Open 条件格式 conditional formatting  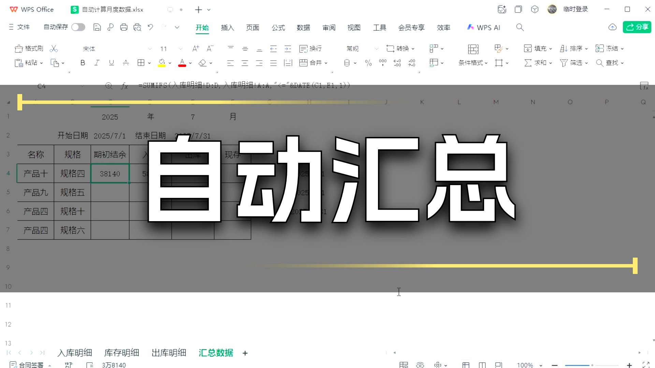click(473, 63)
